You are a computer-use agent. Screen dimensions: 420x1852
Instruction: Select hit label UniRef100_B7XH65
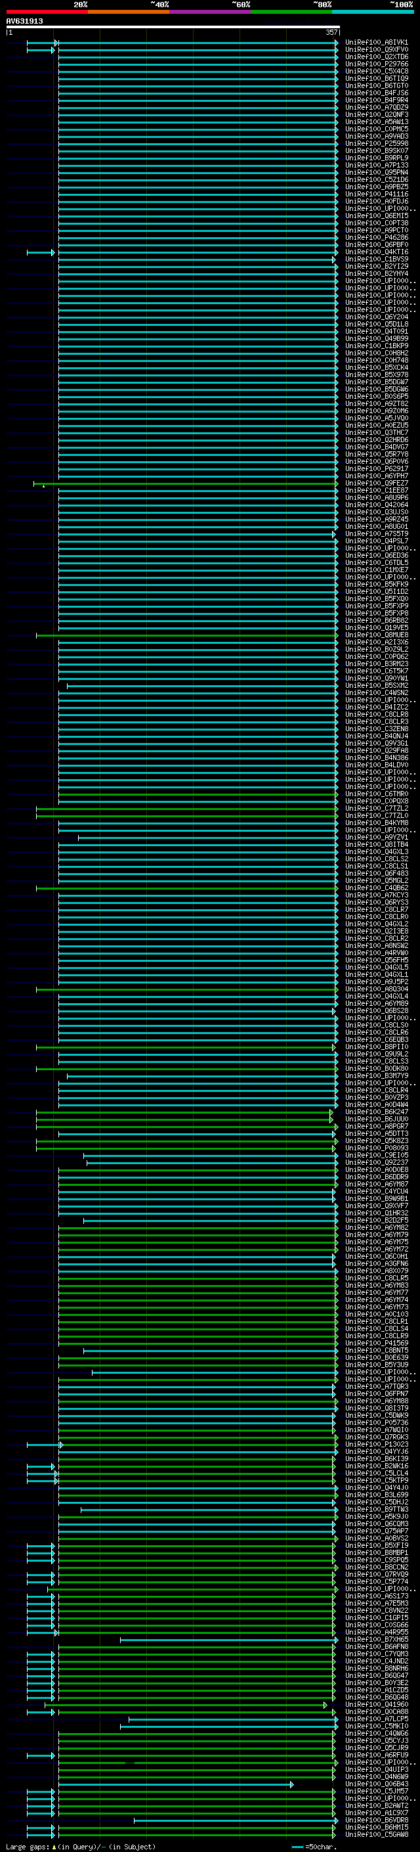point(377,1640)
